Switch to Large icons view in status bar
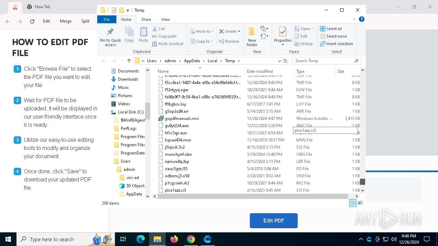 [x=360, y=203]
